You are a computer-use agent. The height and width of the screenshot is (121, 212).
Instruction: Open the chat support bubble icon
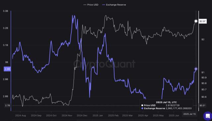point(208,116)
